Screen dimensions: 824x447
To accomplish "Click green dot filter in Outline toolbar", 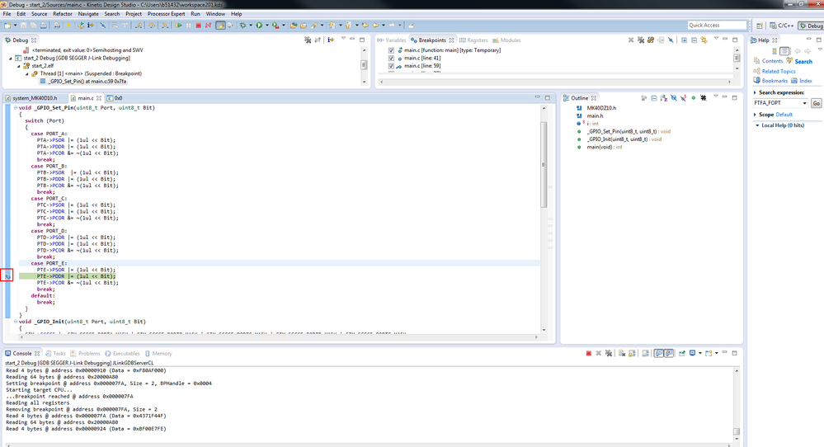I will pyautogui.click(x=694, y=98).
